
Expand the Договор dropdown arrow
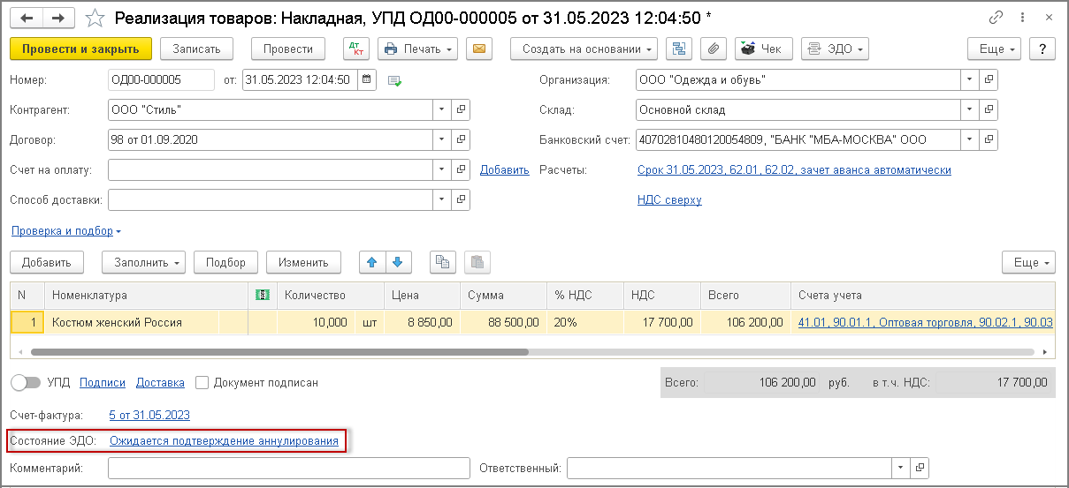pyautogui.click(x=442, y=140)
